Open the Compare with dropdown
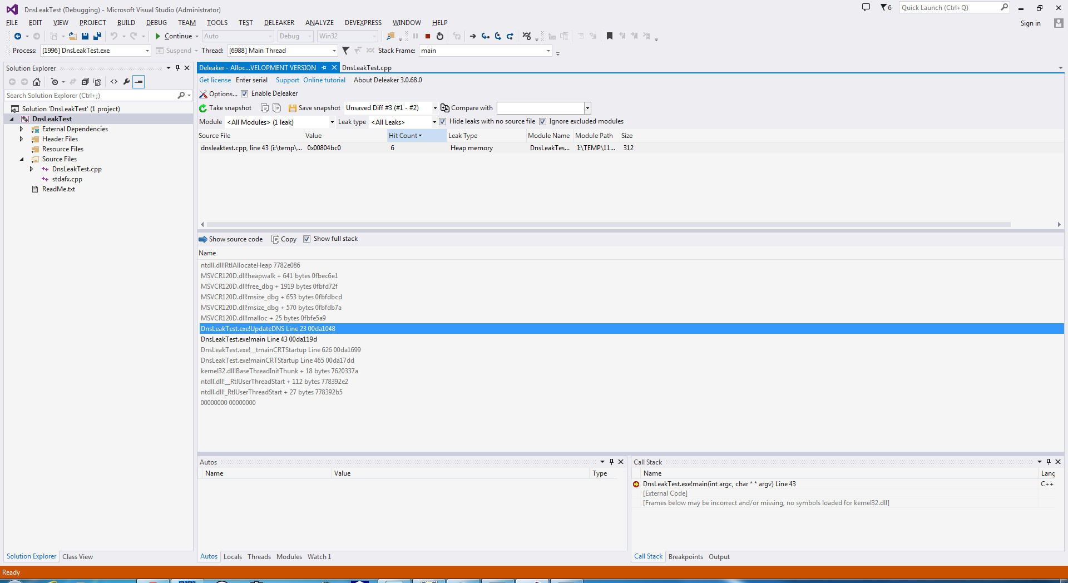This screenshot has width=1068, height=583. pos(543,108)
